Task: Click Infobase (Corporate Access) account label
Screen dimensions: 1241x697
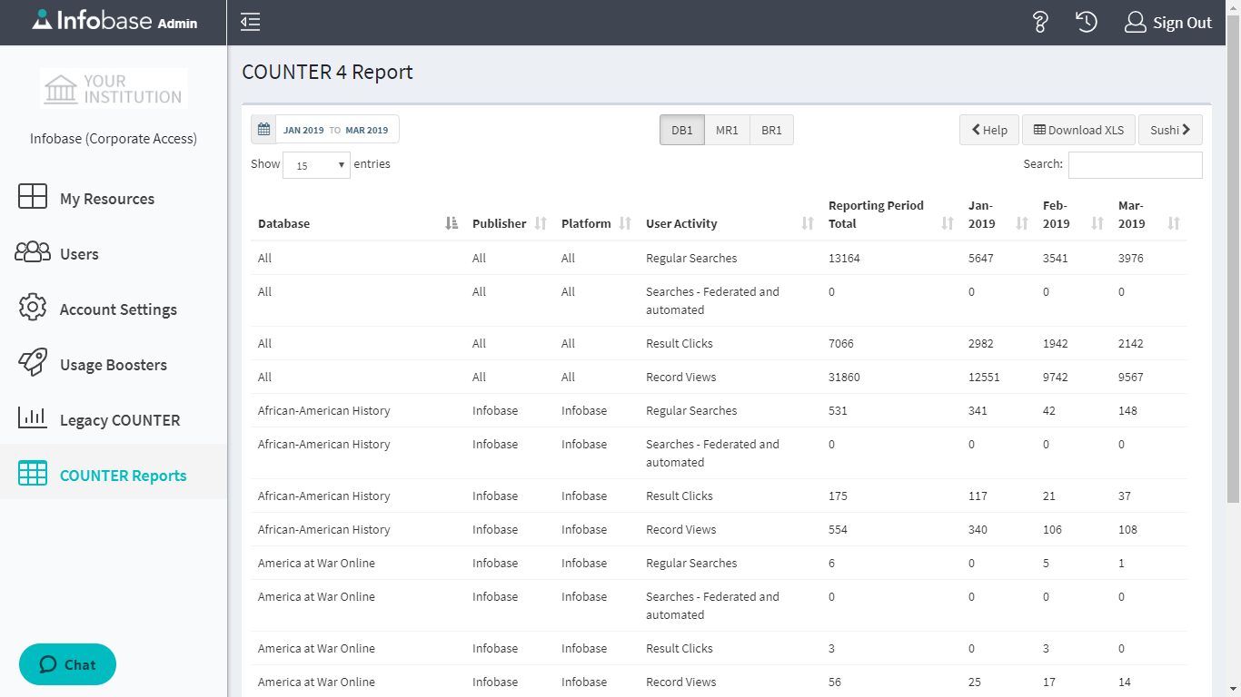Action: click(114, 139)
